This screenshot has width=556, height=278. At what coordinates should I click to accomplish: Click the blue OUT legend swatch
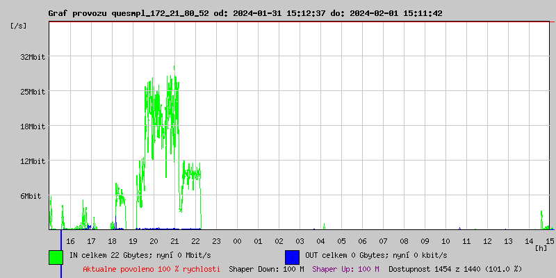tap(292, 256)
